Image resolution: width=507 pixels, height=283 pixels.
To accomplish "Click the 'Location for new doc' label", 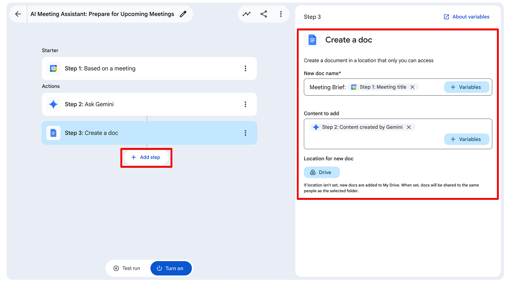I will click(x=328, y=159).
